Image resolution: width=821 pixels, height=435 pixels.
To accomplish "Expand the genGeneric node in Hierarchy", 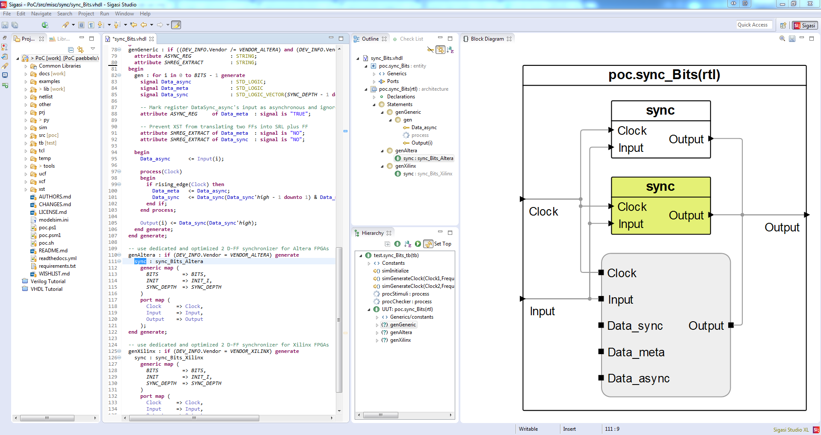I will tap(377, 325).
